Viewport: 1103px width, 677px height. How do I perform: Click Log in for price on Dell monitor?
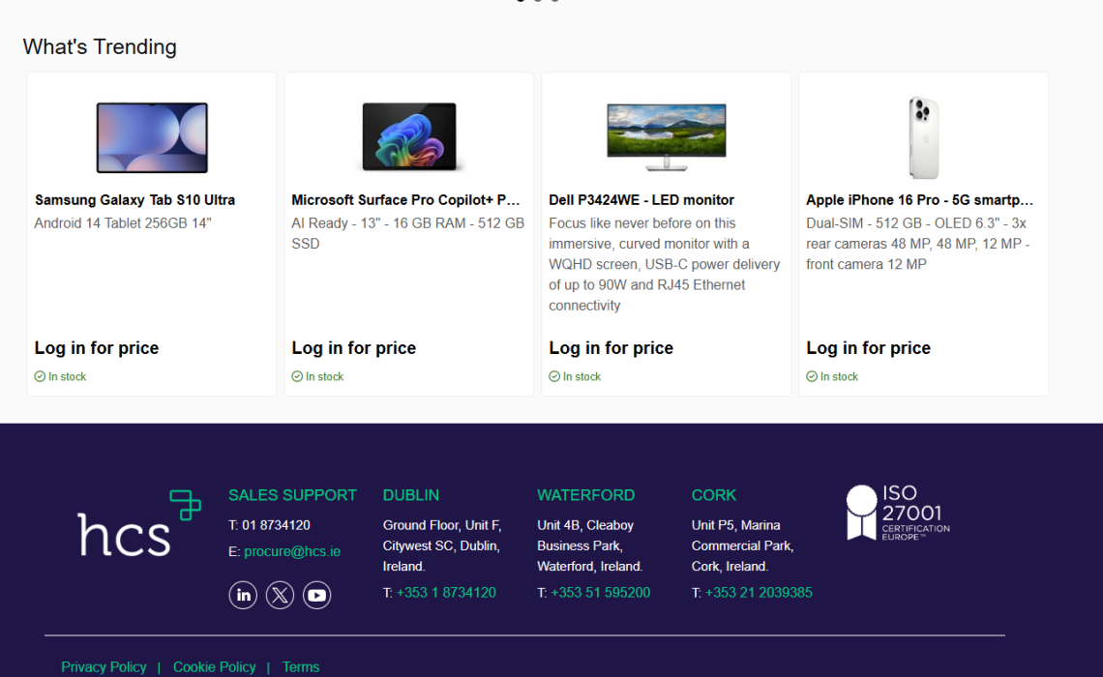611,348
